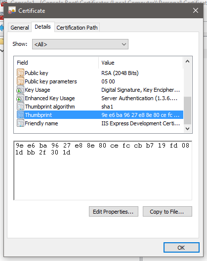Confirm with the OK button
207x261 pixels.
coord(181,248)
